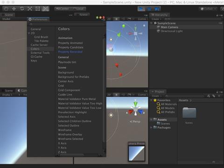Click the Play button
This screenshot has height=168, width=224.
tap(141, 9)
